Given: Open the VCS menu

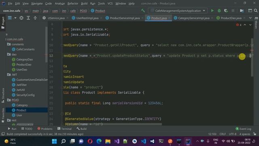Looking at the screenshot, I should (110, 3).
